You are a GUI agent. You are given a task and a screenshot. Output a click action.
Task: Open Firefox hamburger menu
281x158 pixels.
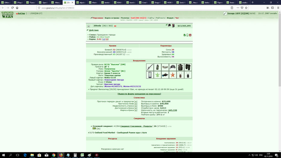click(x=278, y=8)
